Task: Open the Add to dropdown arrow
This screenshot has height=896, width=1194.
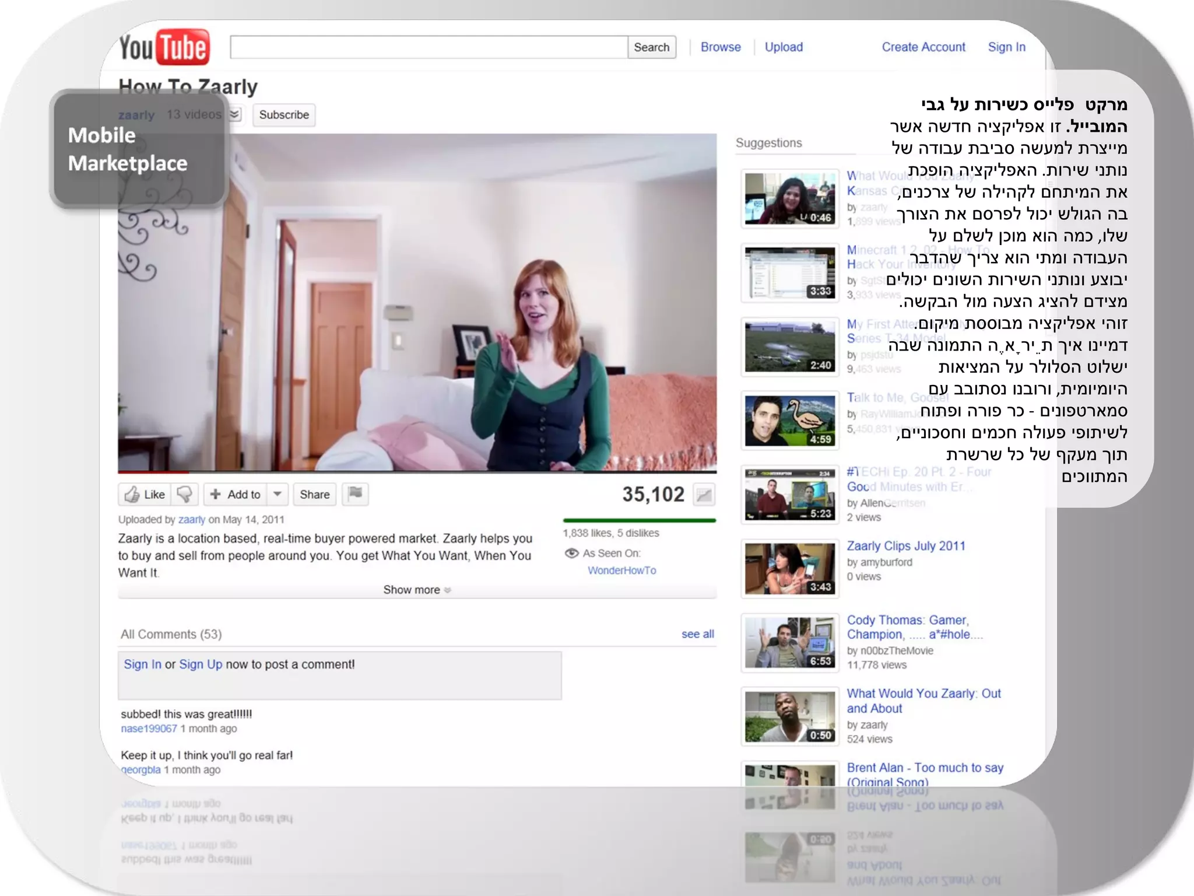Action: click(278, 494)
